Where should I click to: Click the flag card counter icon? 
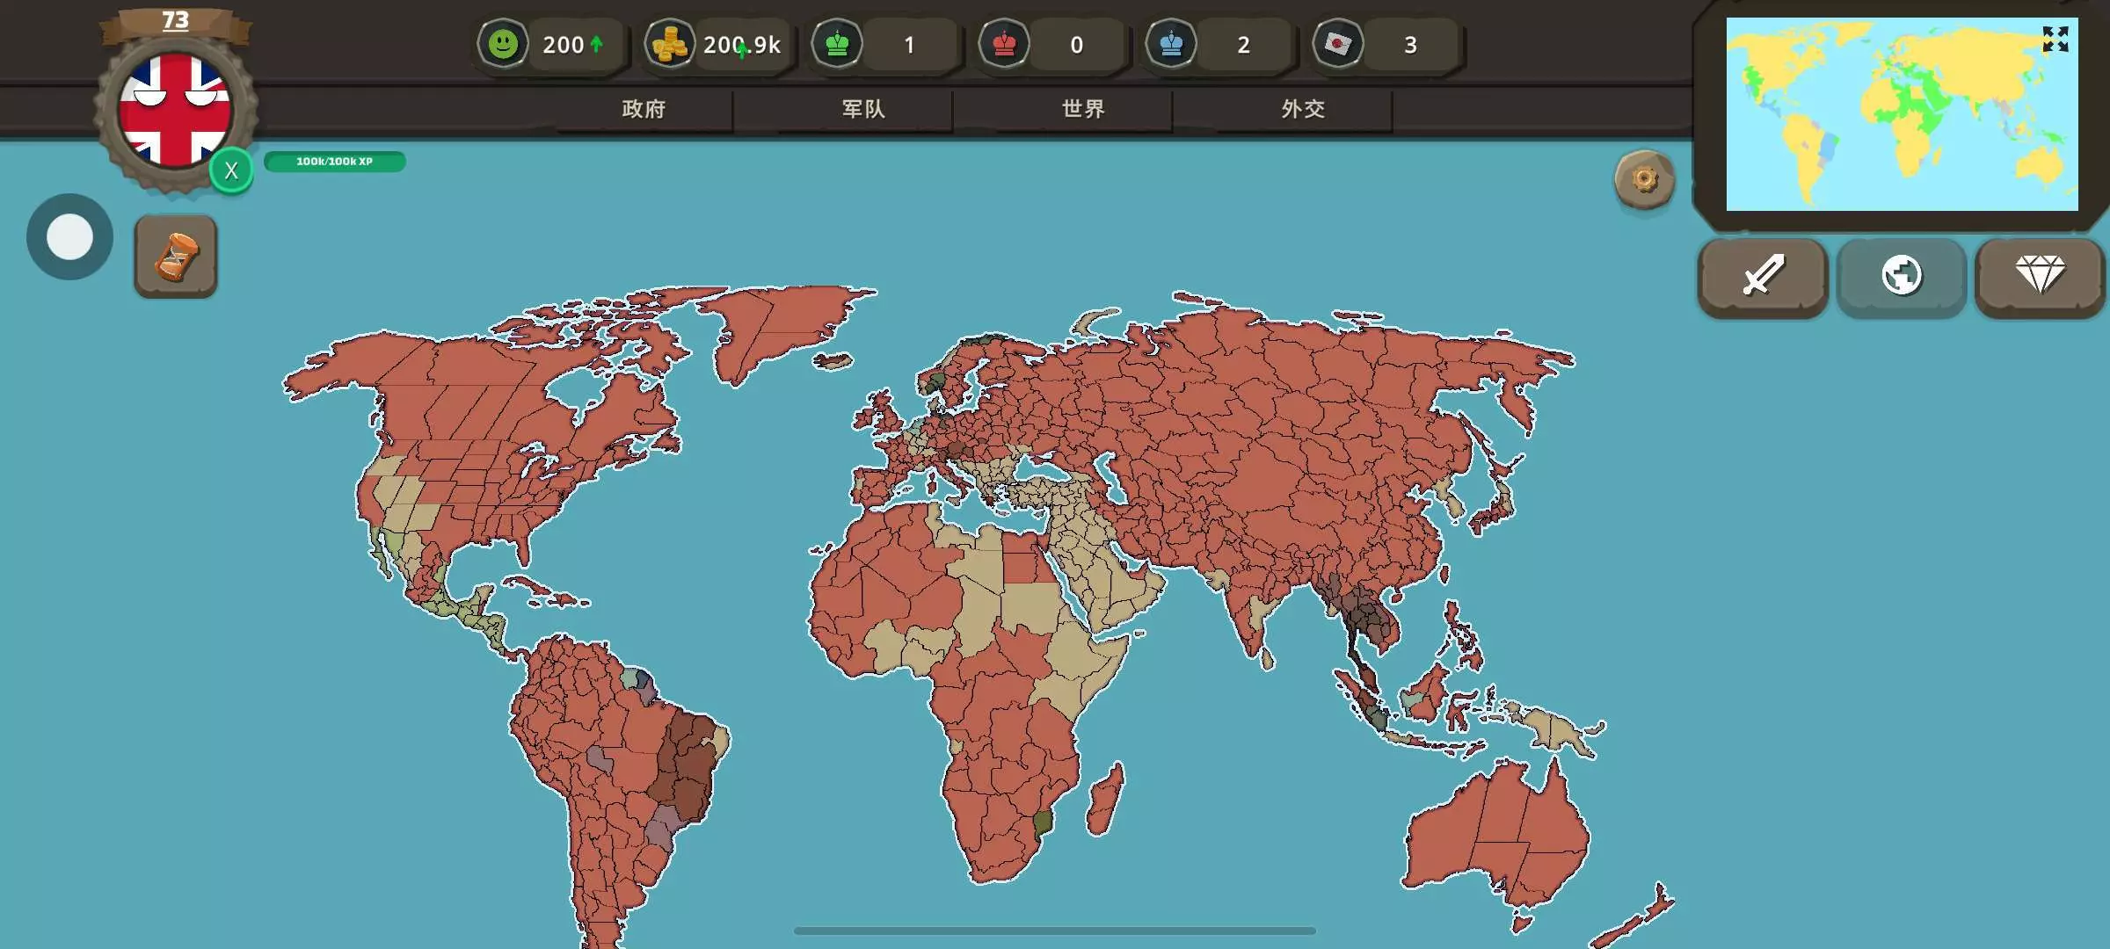1338,44
